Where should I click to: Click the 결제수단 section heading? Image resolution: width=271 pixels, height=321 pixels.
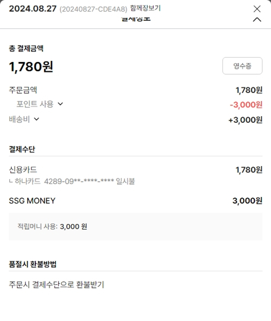pyautogui.click(x=22, y=149)
